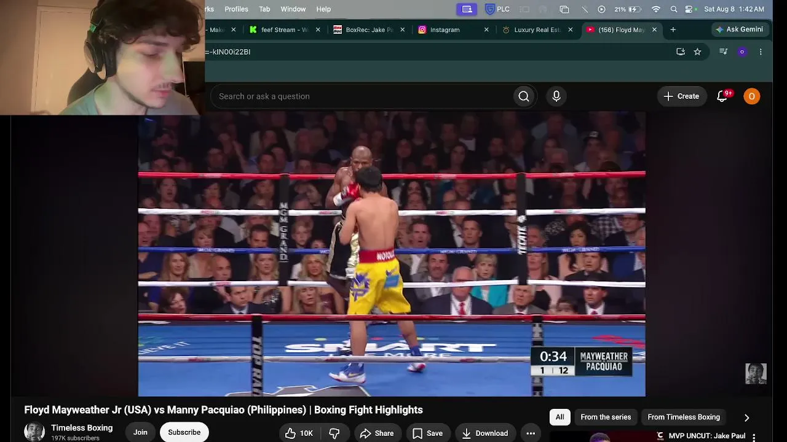Switch to the Instagram tab
The width and height of the screenshot is (787, 442).
[454, 29]
